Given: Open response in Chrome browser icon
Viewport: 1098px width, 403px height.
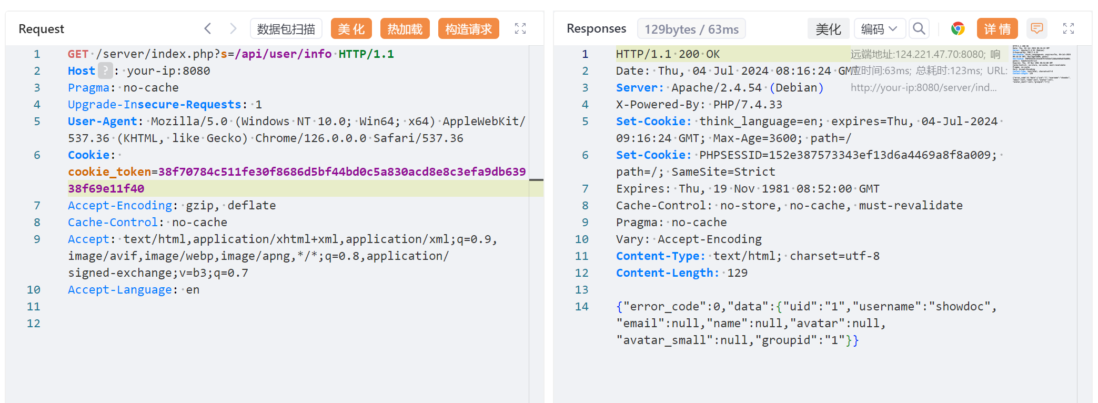Looking at the screenshot, I should [x=958, y=28].
